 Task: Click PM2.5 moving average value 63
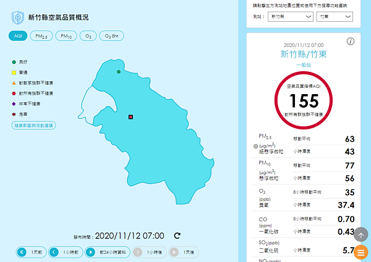pyautogui.click(x=350, y=139)
